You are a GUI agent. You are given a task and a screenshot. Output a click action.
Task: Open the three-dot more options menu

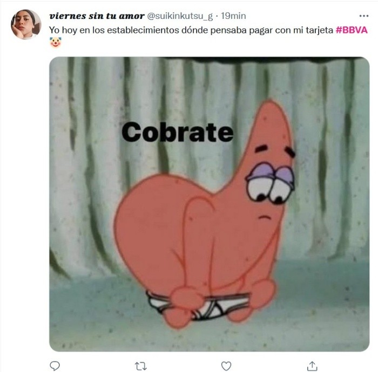(364, 16)
